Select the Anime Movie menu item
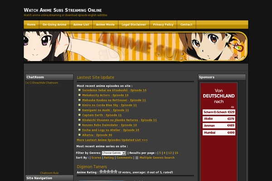This screenshot has width=272, height=181. point(105,24)
